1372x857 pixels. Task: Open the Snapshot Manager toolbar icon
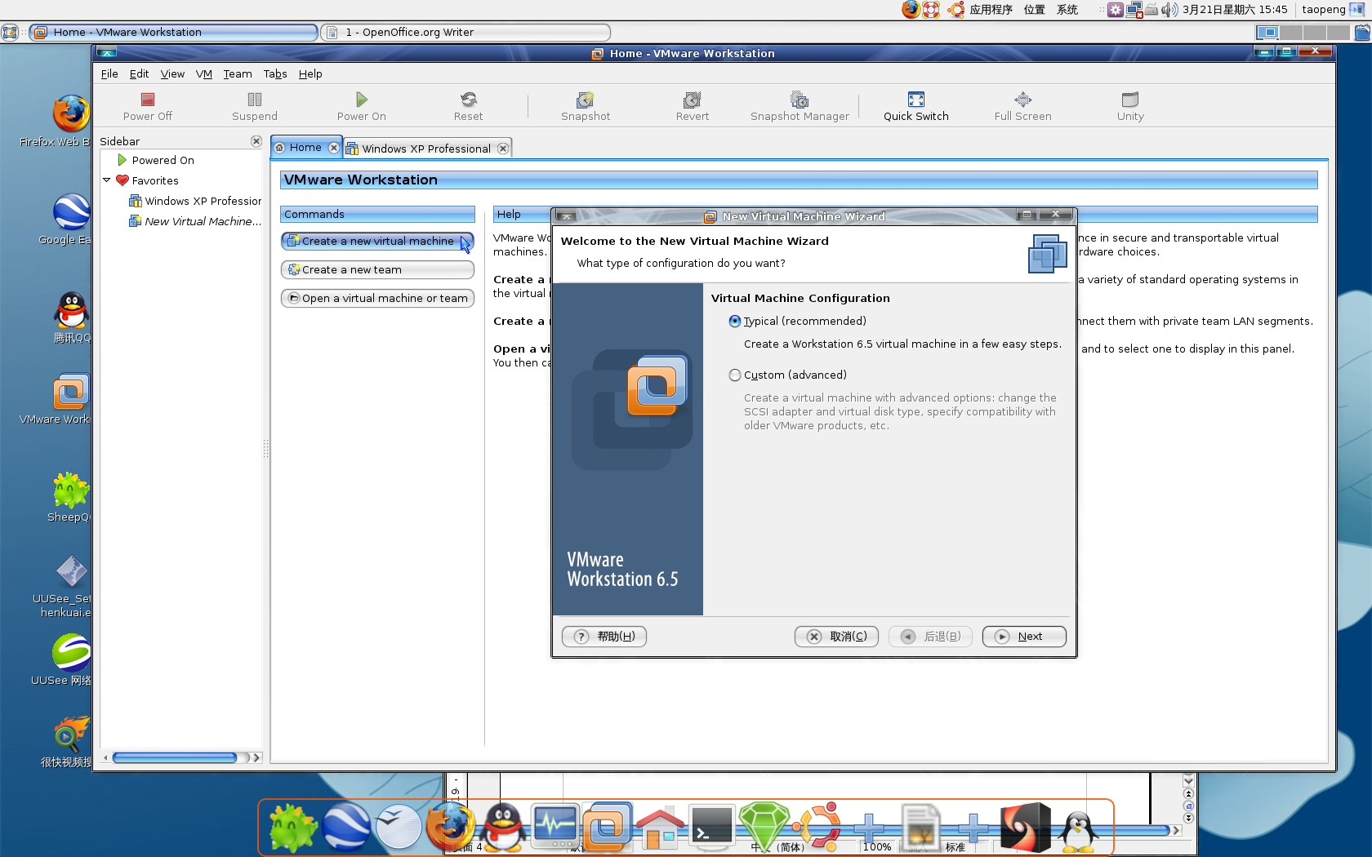tap(800, 100)
